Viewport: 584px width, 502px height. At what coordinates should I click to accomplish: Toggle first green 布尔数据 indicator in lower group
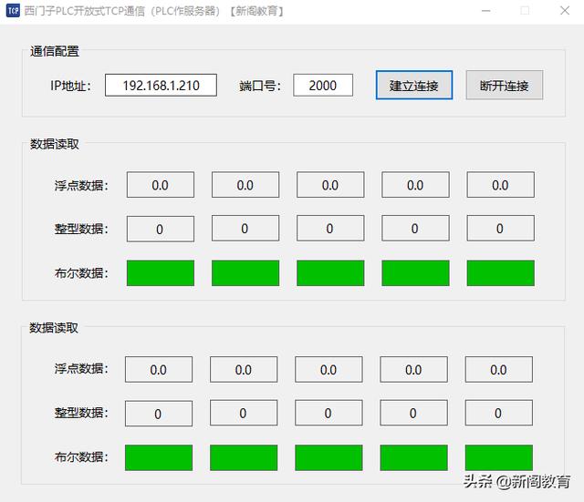[159, 457]
